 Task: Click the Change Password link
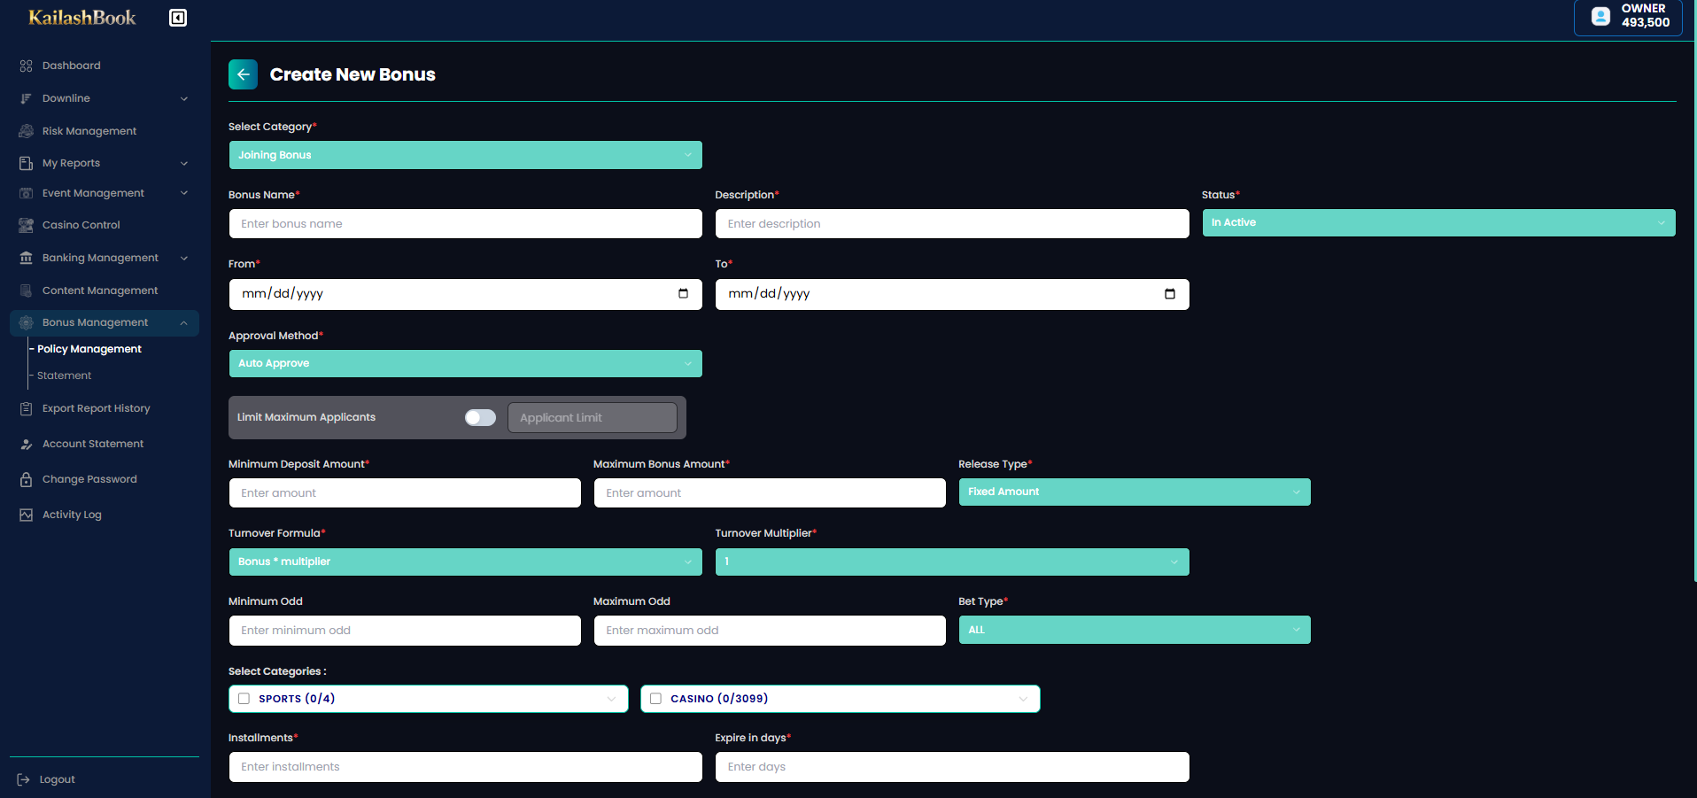pyautogui.click(x=89, y=479)
